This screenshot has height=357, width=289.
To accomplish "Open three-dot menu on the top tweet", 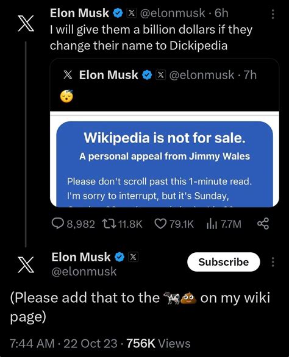I will [273, 14].
